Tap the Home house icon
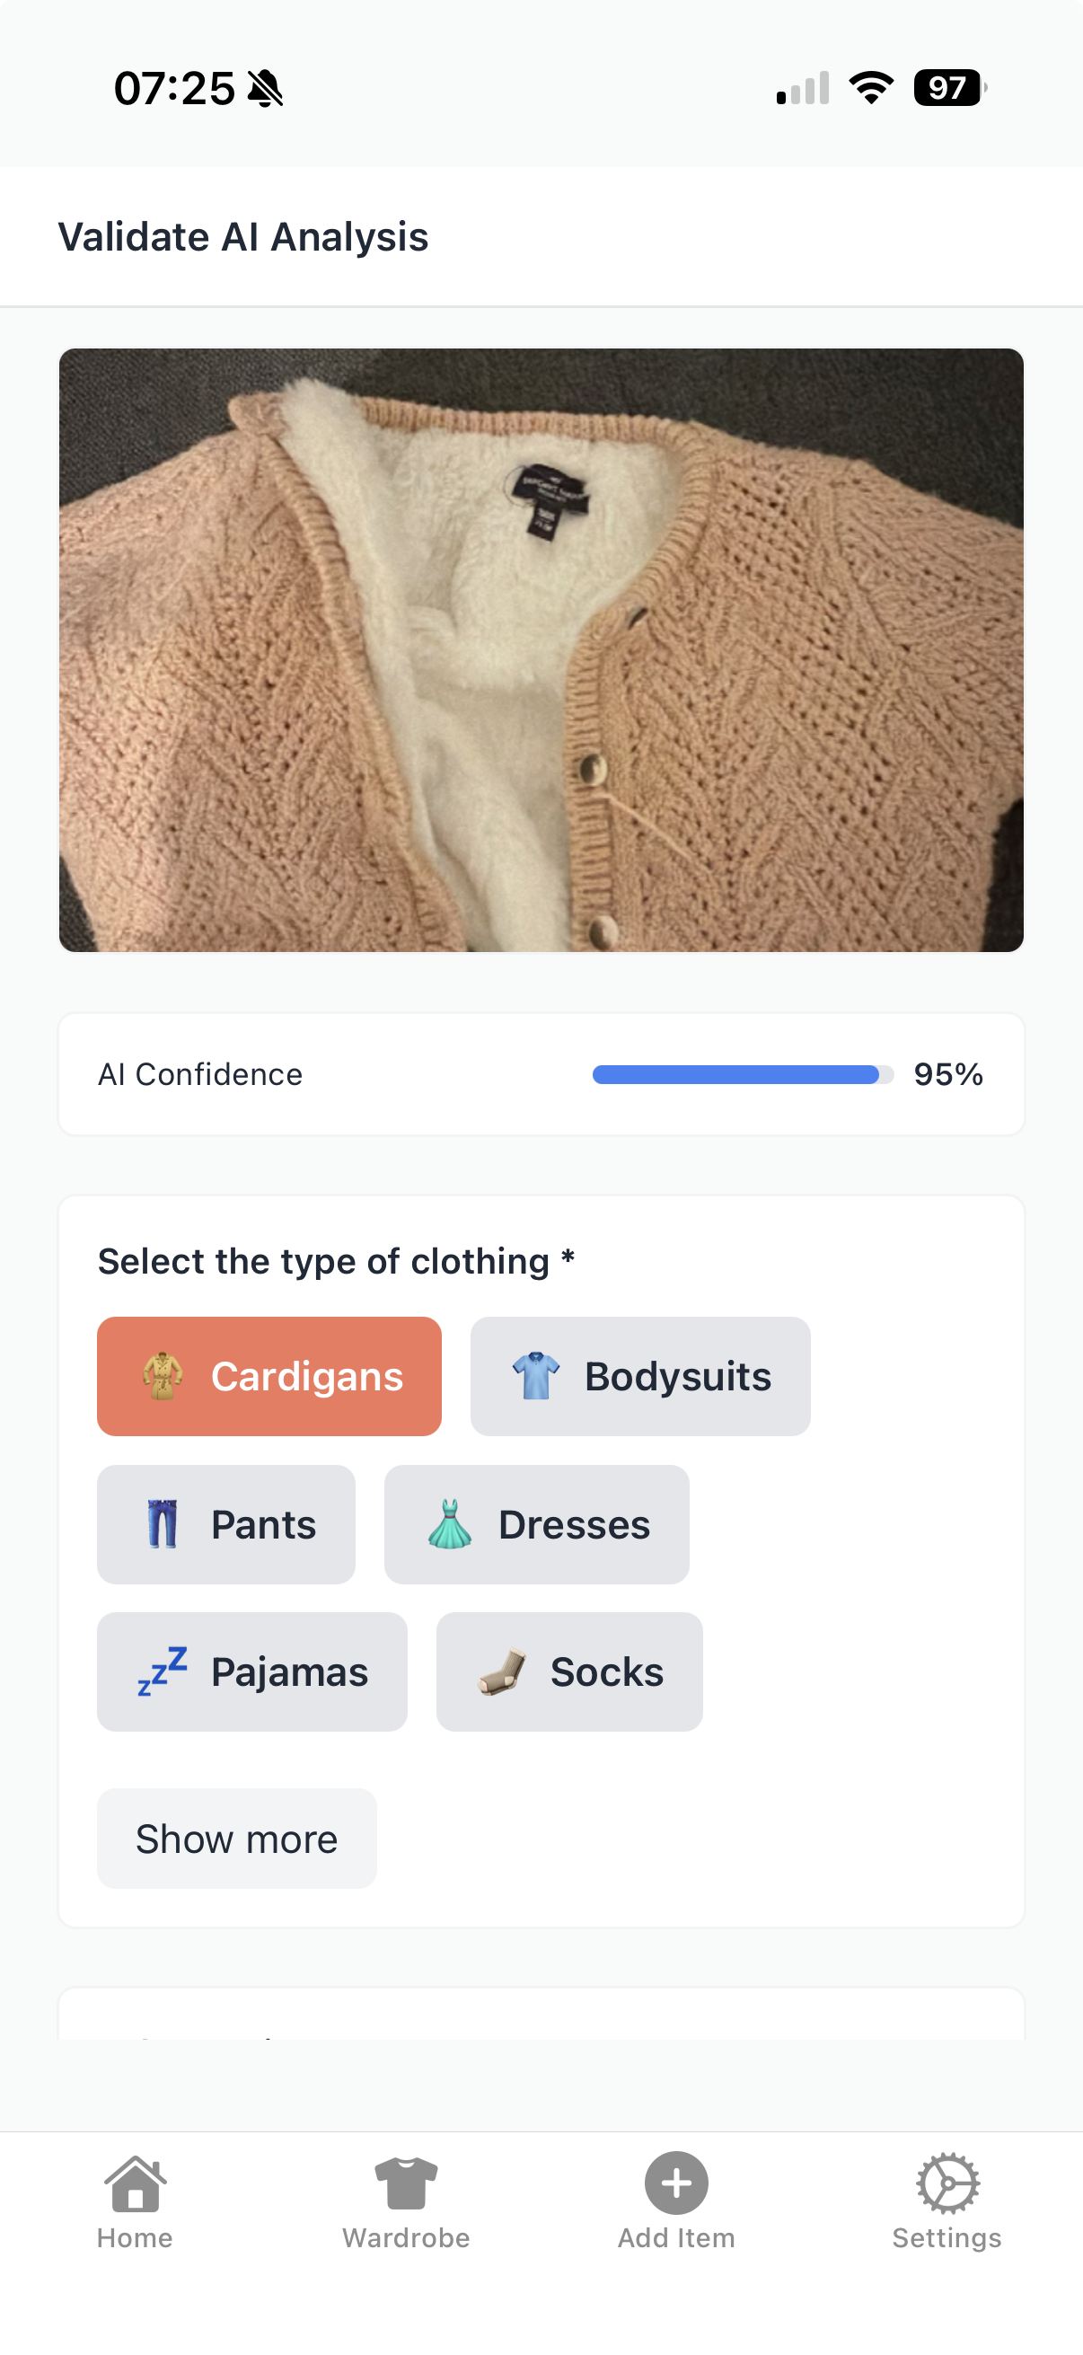 pos(136,2183)
